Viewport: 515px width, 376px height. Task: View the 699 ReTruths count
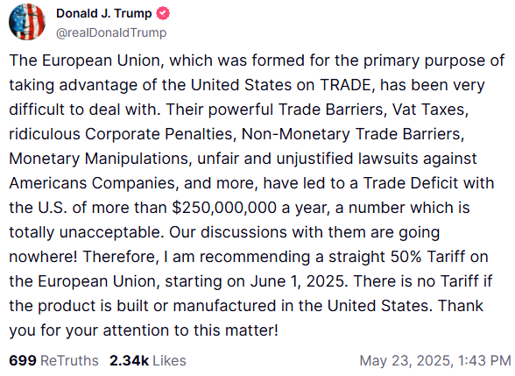[23, 360]
